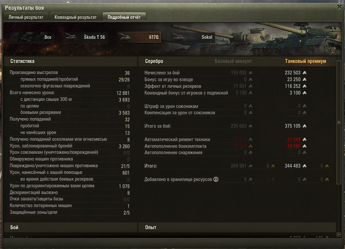This screenshot has width=345, height=249.
Task: Close the Результаты боя window
Action: pos(340,7)
